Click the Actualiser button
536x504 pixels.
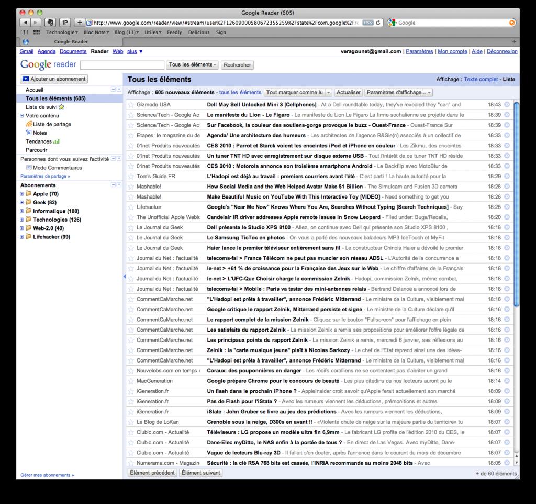[x=348, y=92]
